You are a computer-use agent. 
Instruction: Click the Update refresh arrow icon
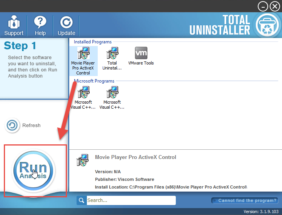coord(66,22)
